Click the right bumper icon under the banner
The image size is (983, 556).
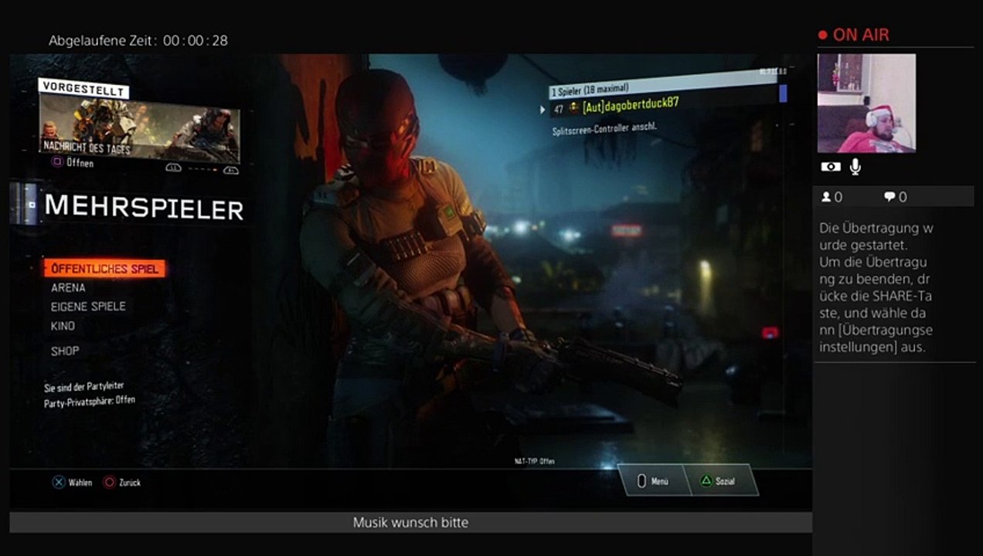click(231, 170)
